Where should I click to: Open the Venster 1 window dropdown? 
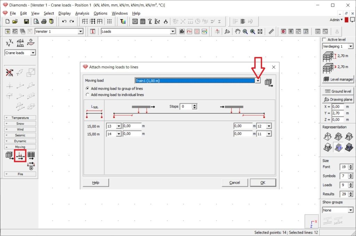click(80, 31)
